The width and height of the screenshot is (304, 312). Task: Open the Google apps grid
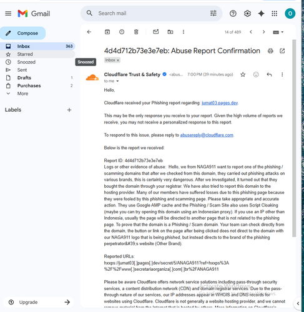pos(275,14)
